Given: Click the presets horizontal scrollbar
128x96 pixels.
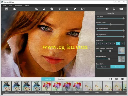Looking at the screenshot, I should pyautogui.click(x=26, y=94).
